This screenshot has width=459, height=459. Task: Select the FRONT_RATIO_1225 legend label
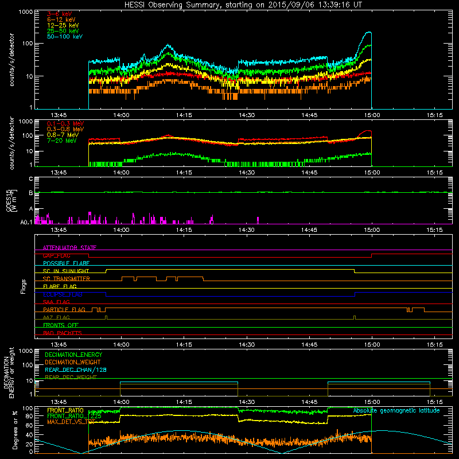tap(74, 416)
